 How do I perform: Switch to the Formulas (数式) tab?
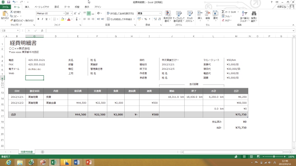(x=57, y=7)
